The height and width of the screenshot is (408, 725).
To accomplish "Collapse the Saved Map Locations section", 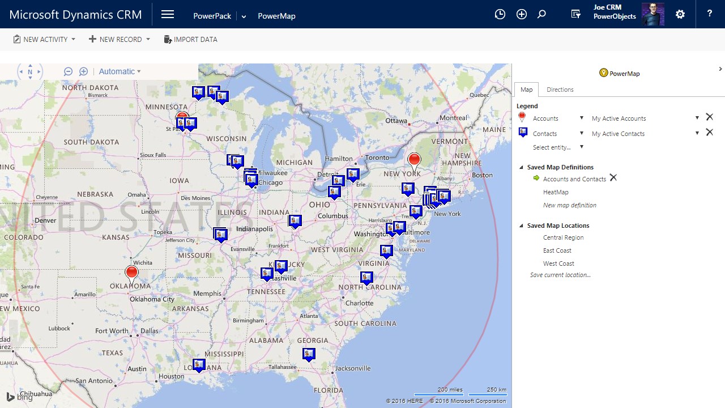I will (522, 226).
